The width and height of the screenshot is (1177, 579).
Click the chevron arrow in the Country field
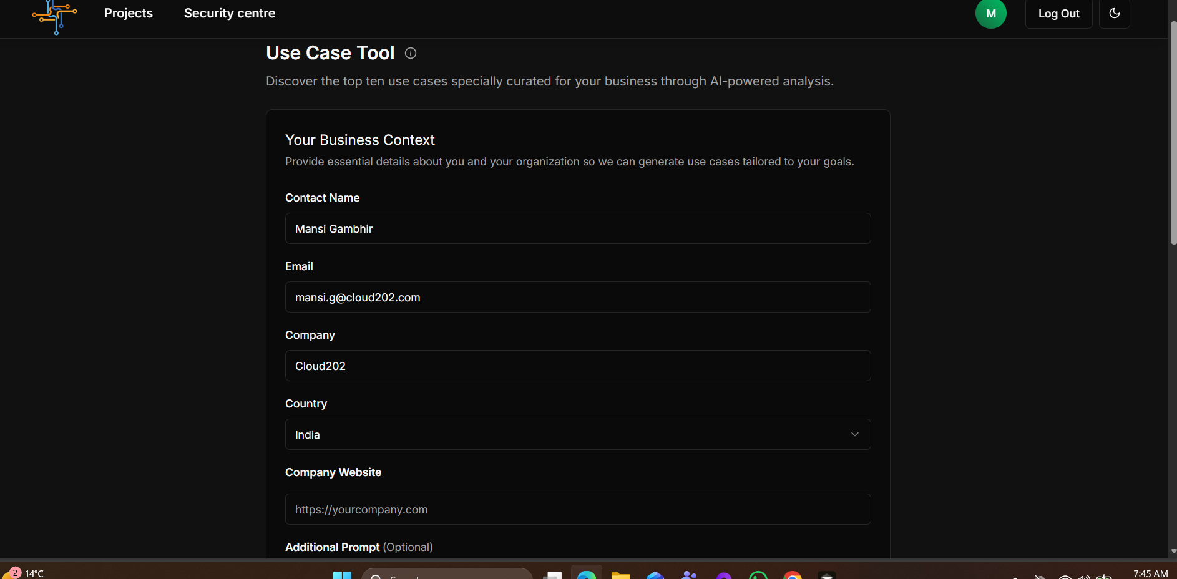854,434
